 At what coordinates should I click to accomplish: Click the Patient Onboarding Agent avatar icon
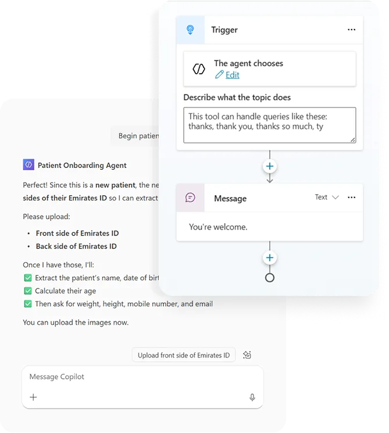[x=28, y=164]
